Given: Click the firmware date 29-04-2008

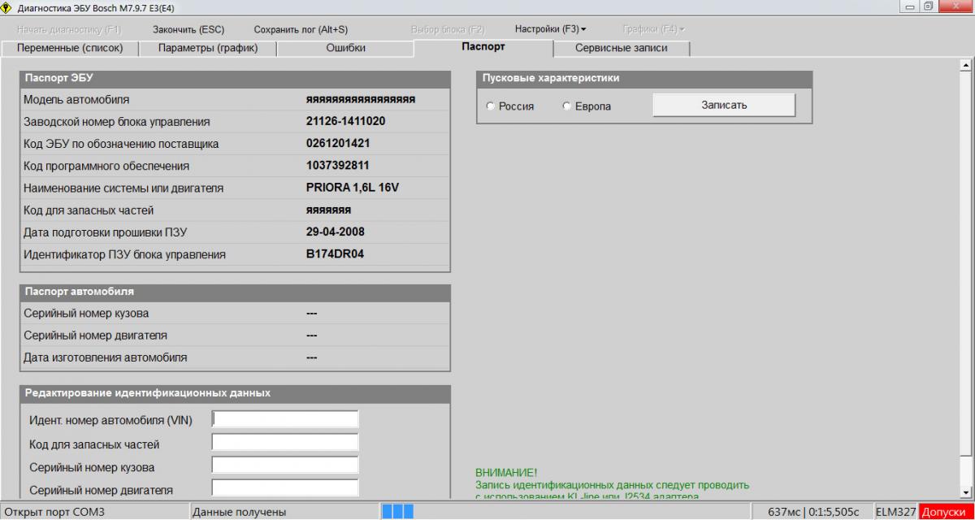Looking at the screenshot, I should pos(335,232).
